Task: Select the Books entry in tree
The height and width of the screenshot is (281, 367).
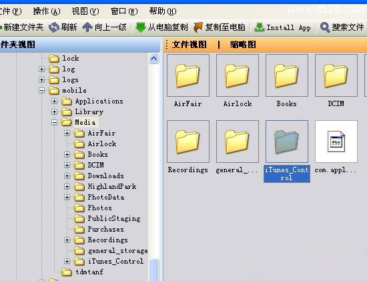Action: pyautogui.click(x=98, y=155)
